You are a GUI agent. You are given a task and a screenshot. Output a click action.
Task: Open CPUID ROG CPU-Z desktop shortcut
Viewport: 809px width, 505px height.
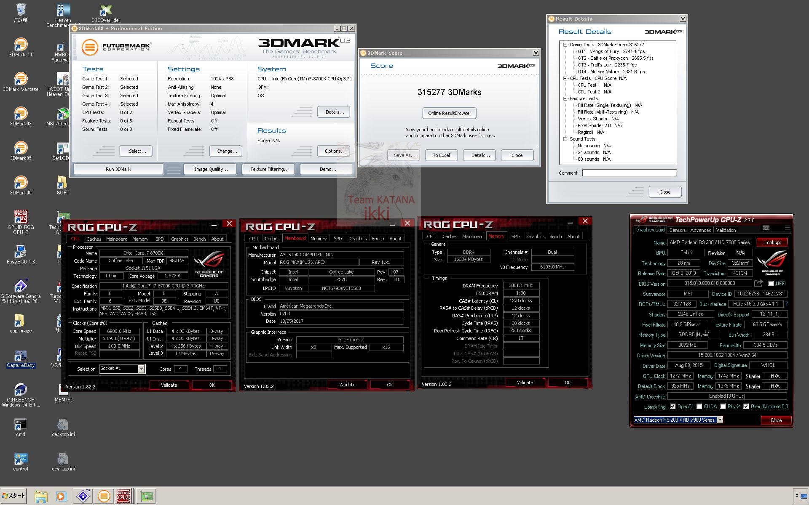tap(21, 222)
